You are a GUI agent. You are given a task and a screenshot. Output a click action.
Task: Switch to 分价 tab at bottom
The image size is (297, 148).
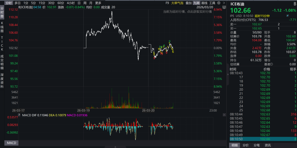[x=246, y=145]
